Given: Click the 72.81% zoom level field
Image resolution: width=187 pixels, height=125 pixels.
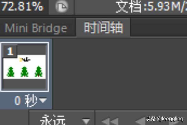Looking at the screenshot, I should click(x=22, y=7).
